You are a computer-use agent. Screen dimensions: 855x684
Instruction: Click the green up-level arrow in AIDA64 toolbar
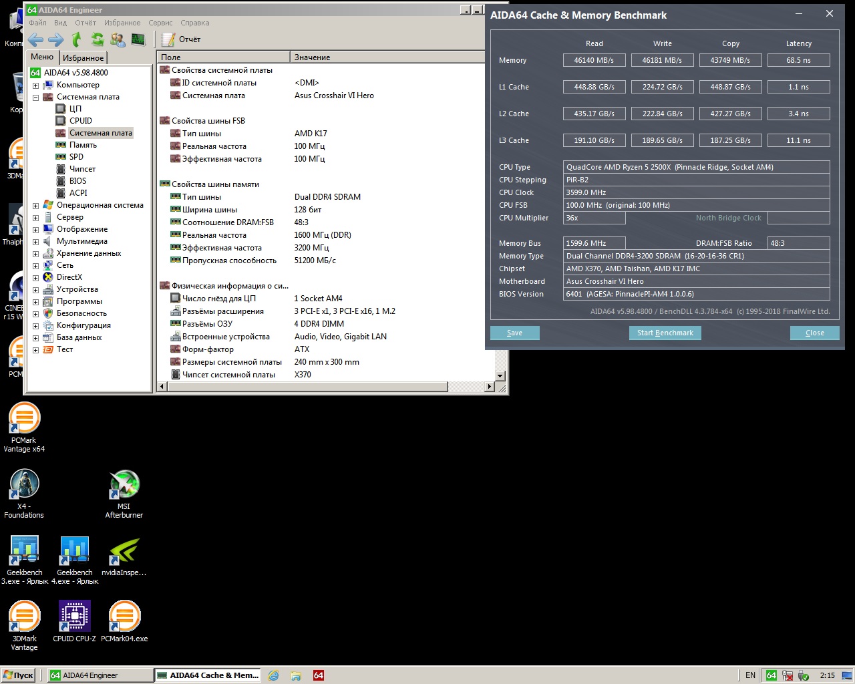point(77,39)
